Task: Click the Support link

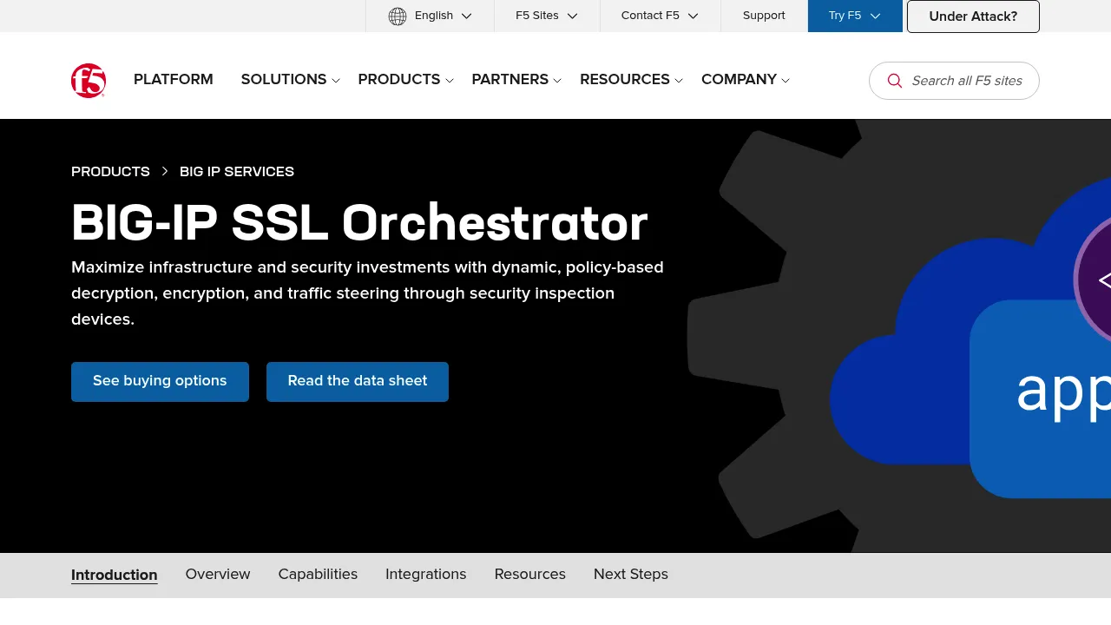Action: [x=764, y=16]
